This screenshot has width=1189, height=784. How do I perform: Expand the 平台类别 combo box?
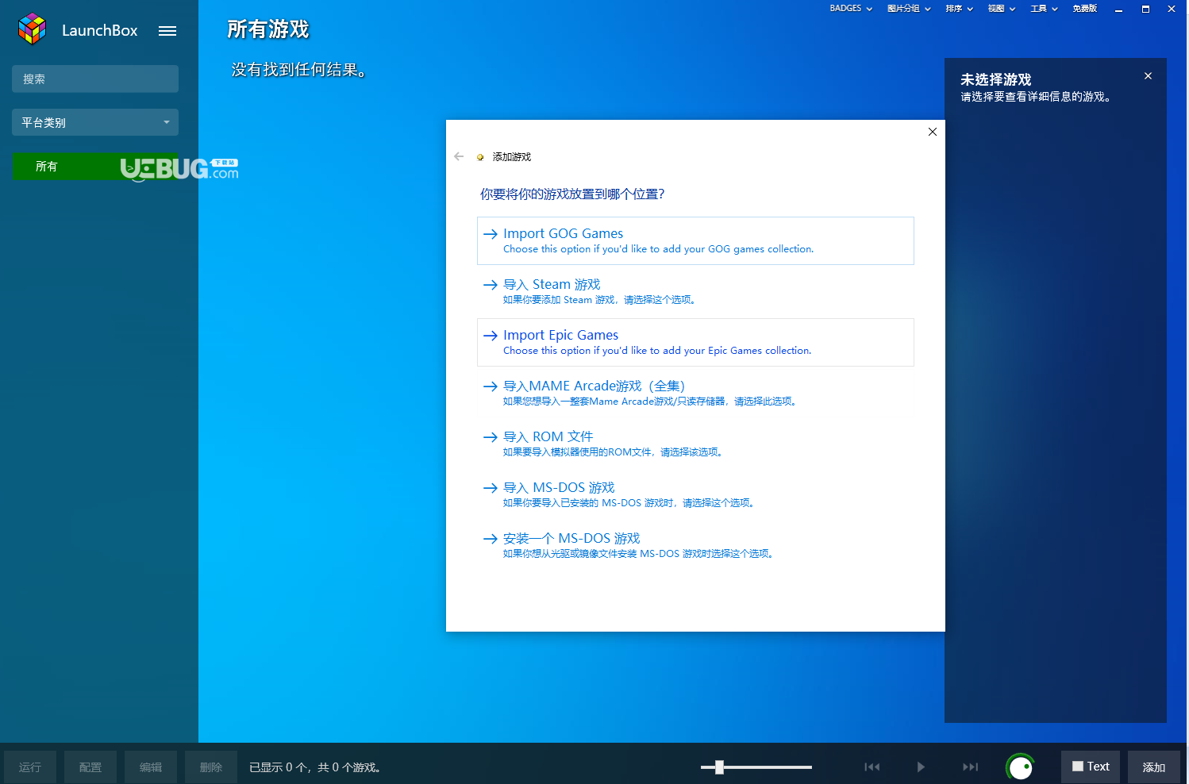tap(95, 122)
